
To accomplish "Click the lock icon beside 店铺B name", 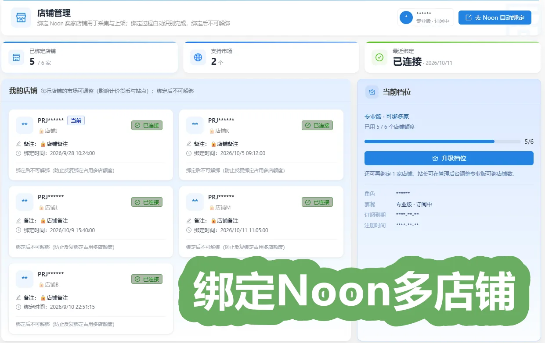I will click(x=41, y=284).
